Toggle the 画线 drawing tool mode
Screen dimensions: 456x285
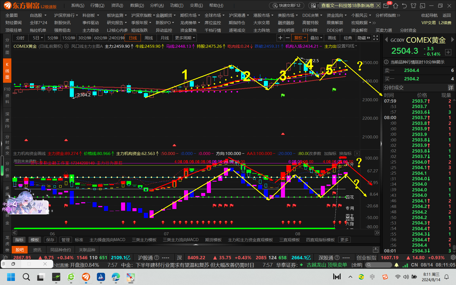332,38
